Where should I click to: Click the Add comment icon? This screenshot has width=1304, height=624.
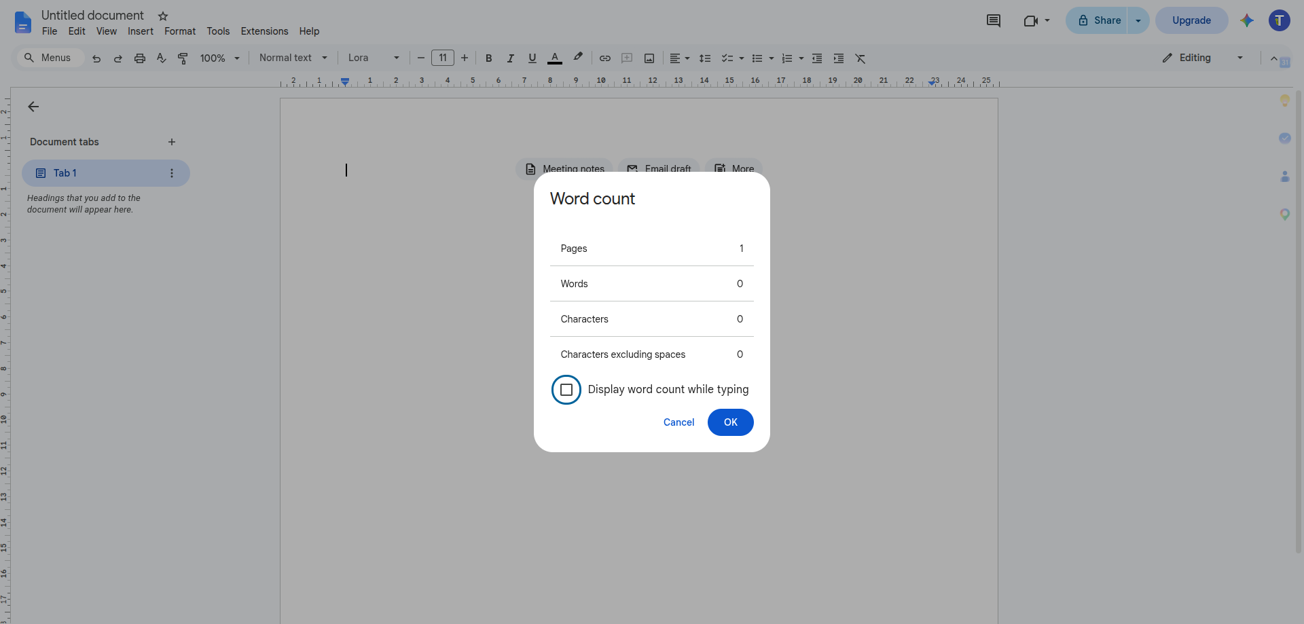pos(627,58)
